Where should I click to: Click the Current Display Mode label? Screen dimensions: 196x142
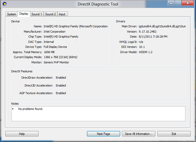(28, 57)
